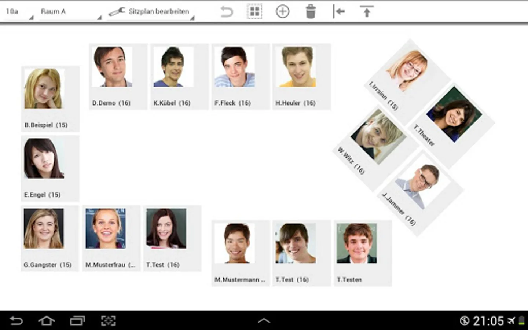This screenshot has height=330, width=528.
Task: Open the recent apps button
Action: (77, 321)
